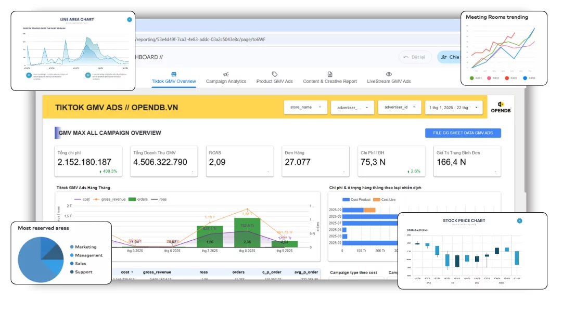The height and width of the screenshot is (312, 562).
Task: Click the undo arrow icon in the Đặt lại button
Action: 406,57
